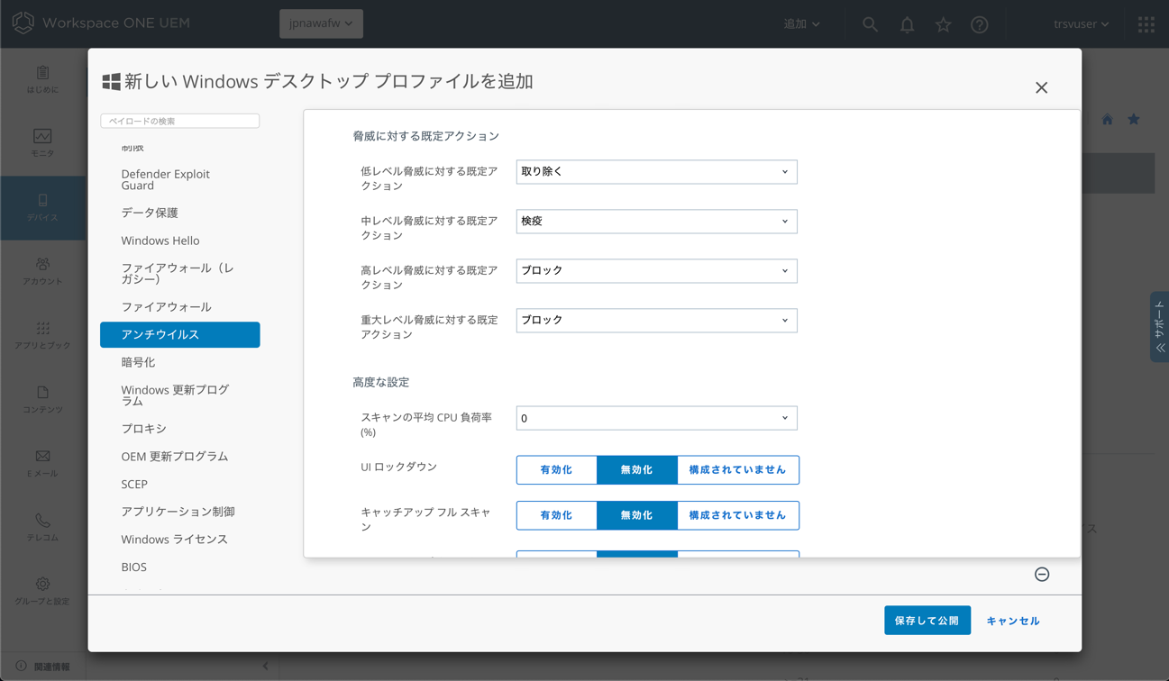The image size is (1169, 681).
Task: Select the デバイス sidebar icon
Action: 42,200
